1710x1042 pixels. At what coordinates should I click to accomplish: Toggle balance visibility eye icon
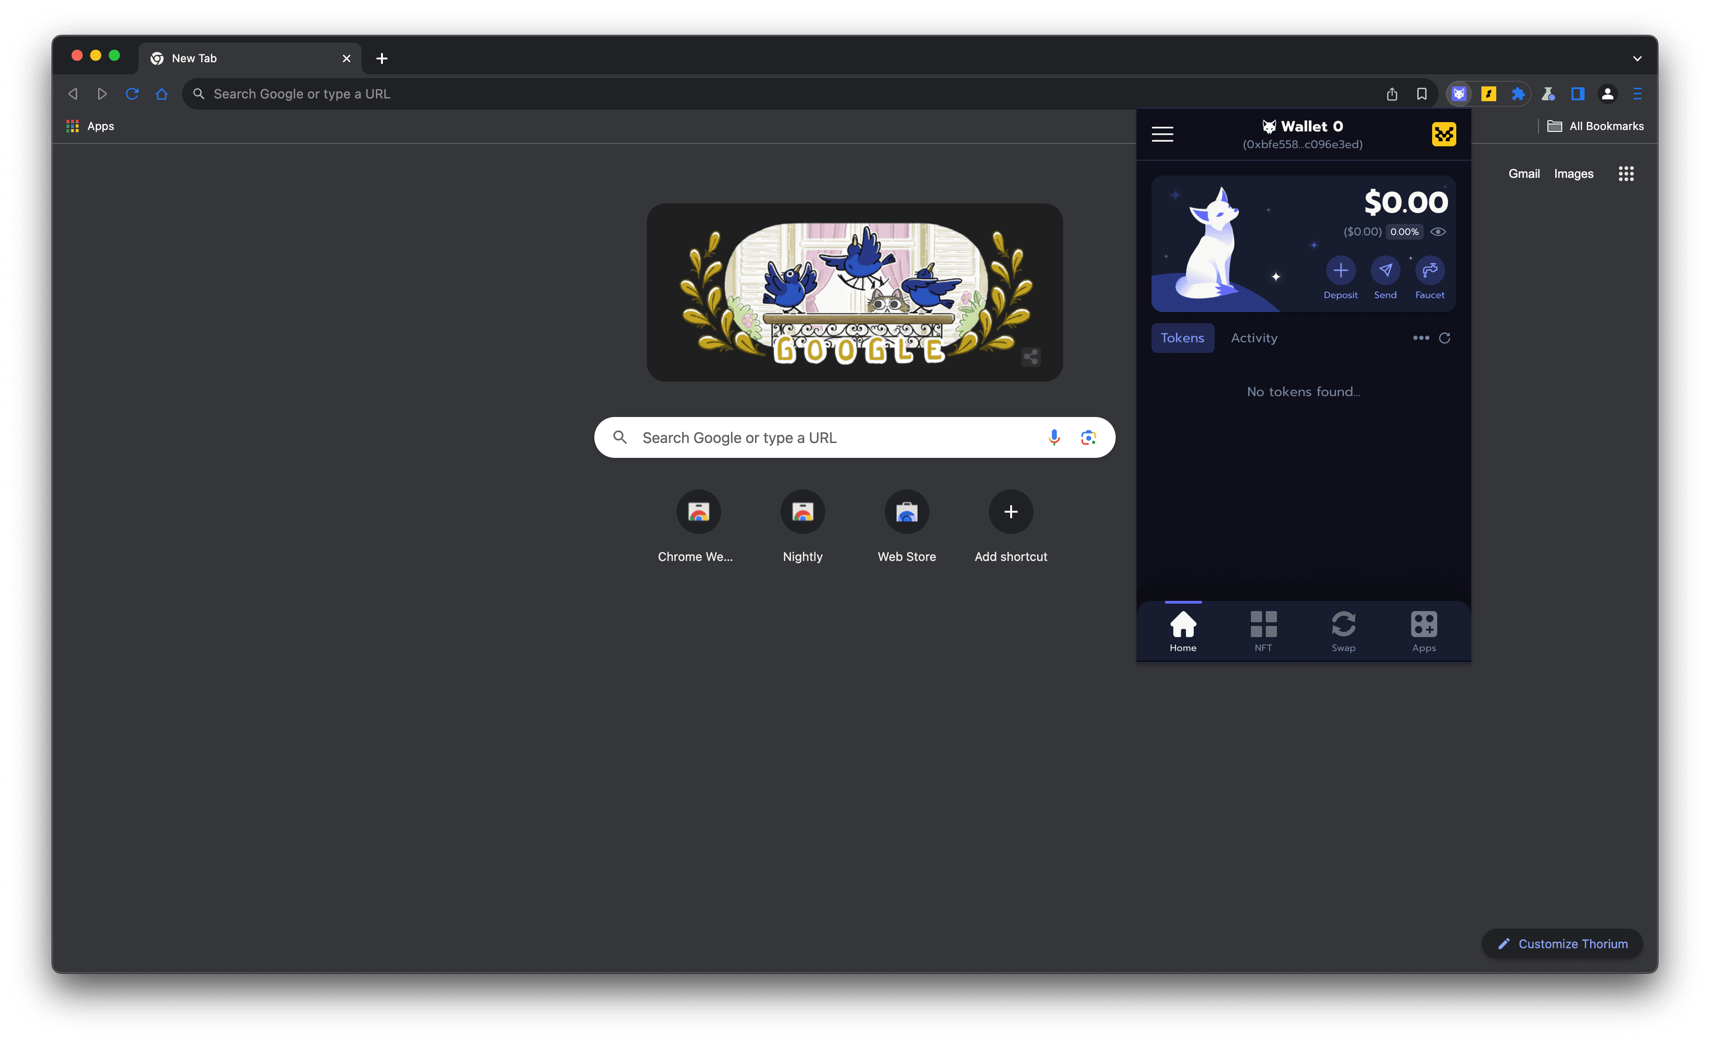1437,232
